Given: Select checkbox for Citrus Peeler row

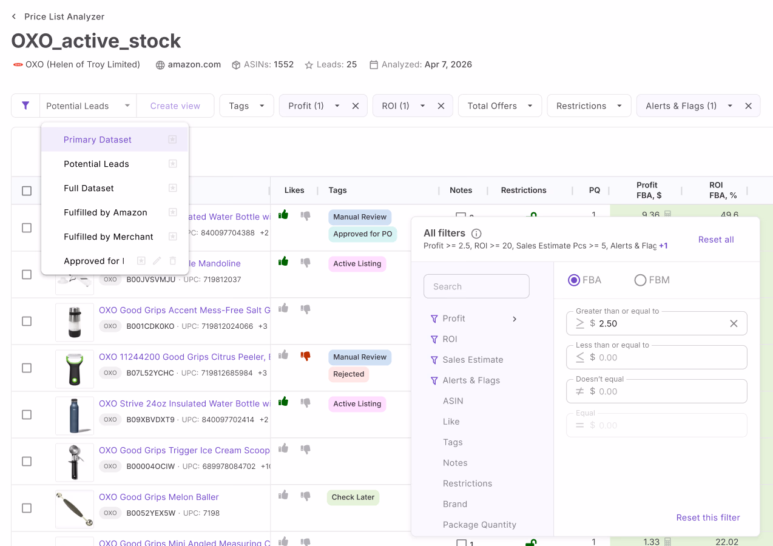Looking at the screenshot, I should [x=27, y=368].
